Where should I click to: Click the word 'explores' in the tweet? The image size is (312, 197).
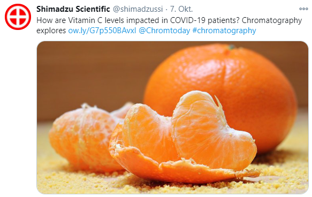click(x=51, y=31)
